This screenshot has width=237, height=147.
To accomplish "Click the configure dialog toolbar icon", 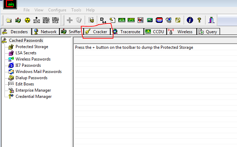I will pos(91,20).
